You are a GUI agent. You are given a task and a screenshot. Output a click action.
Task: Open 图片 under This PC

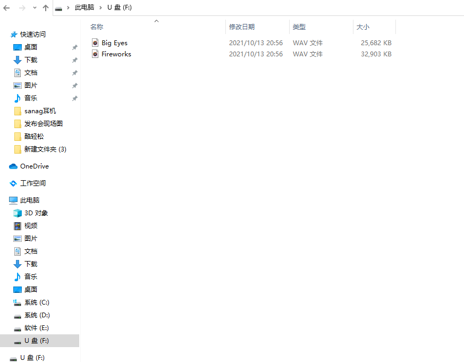(31, 239)
